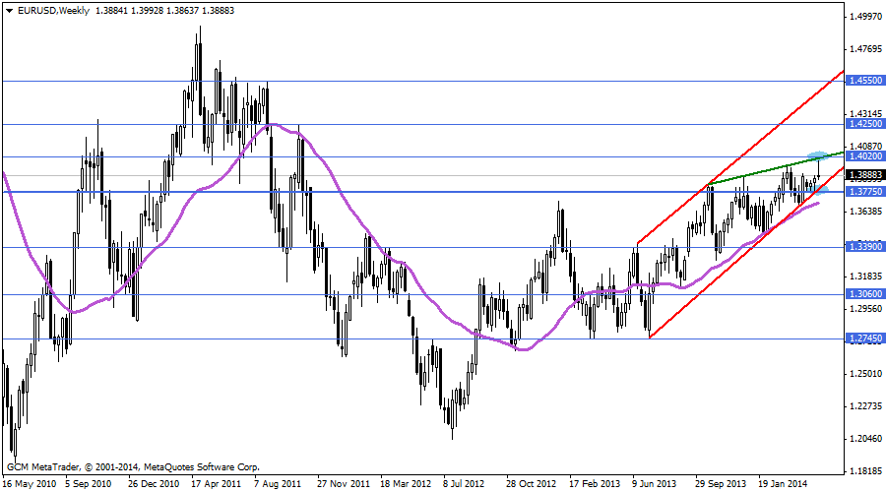This screenshot has height=492, width=886.
Task: Select the 1.30600 horizontal level label
Action: click(x=864, y=294)
